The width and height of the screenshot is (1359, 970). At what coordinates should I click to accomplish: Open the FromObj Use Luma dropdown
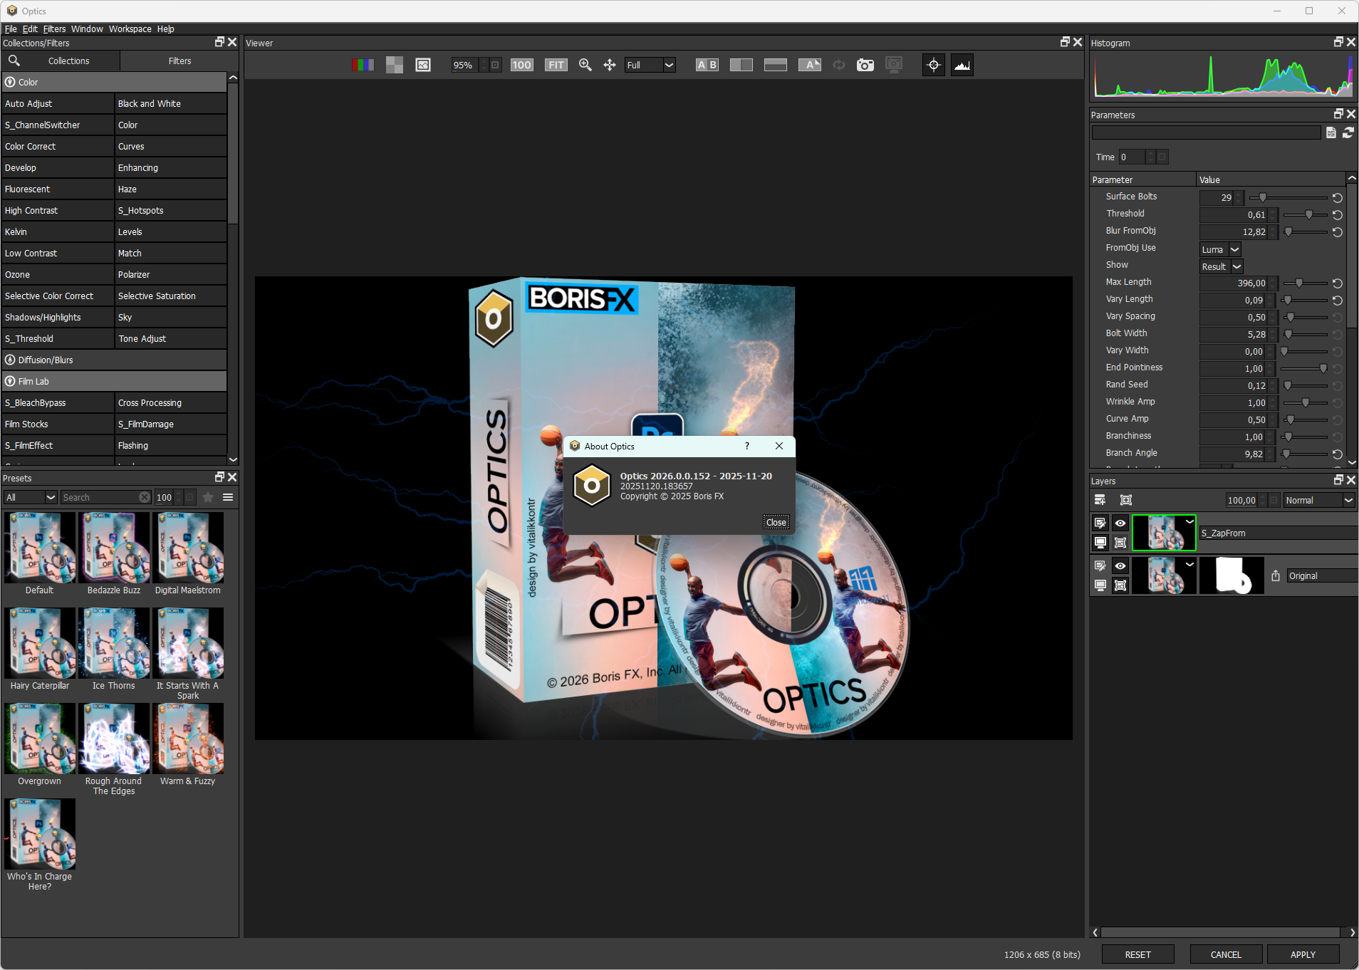(1221, 249)
